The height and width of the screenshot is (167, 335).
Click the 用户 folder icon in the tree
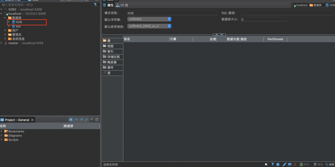[9, 30]
